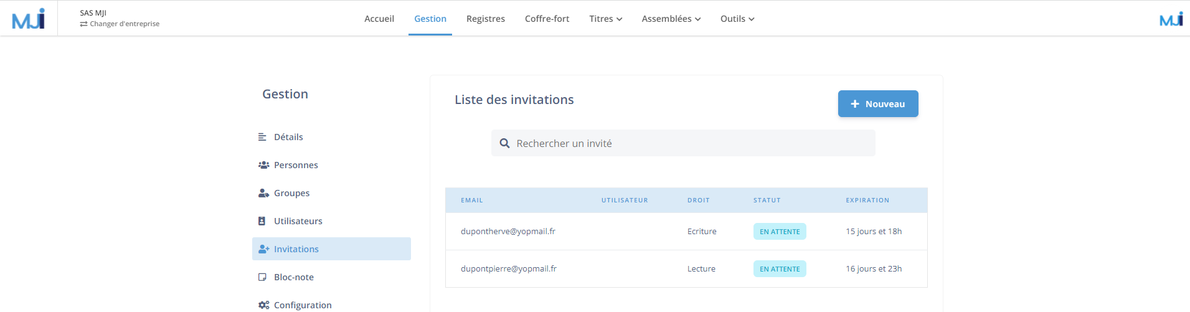
Task: Click the SAS MJI company name
Action: [x=93, y=13]
